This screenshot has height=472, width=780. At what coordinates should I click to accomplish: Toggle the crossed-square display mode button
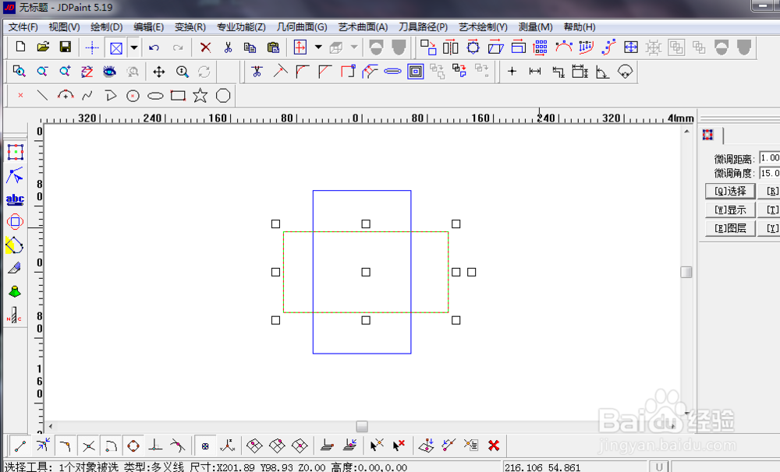[116, 48]
